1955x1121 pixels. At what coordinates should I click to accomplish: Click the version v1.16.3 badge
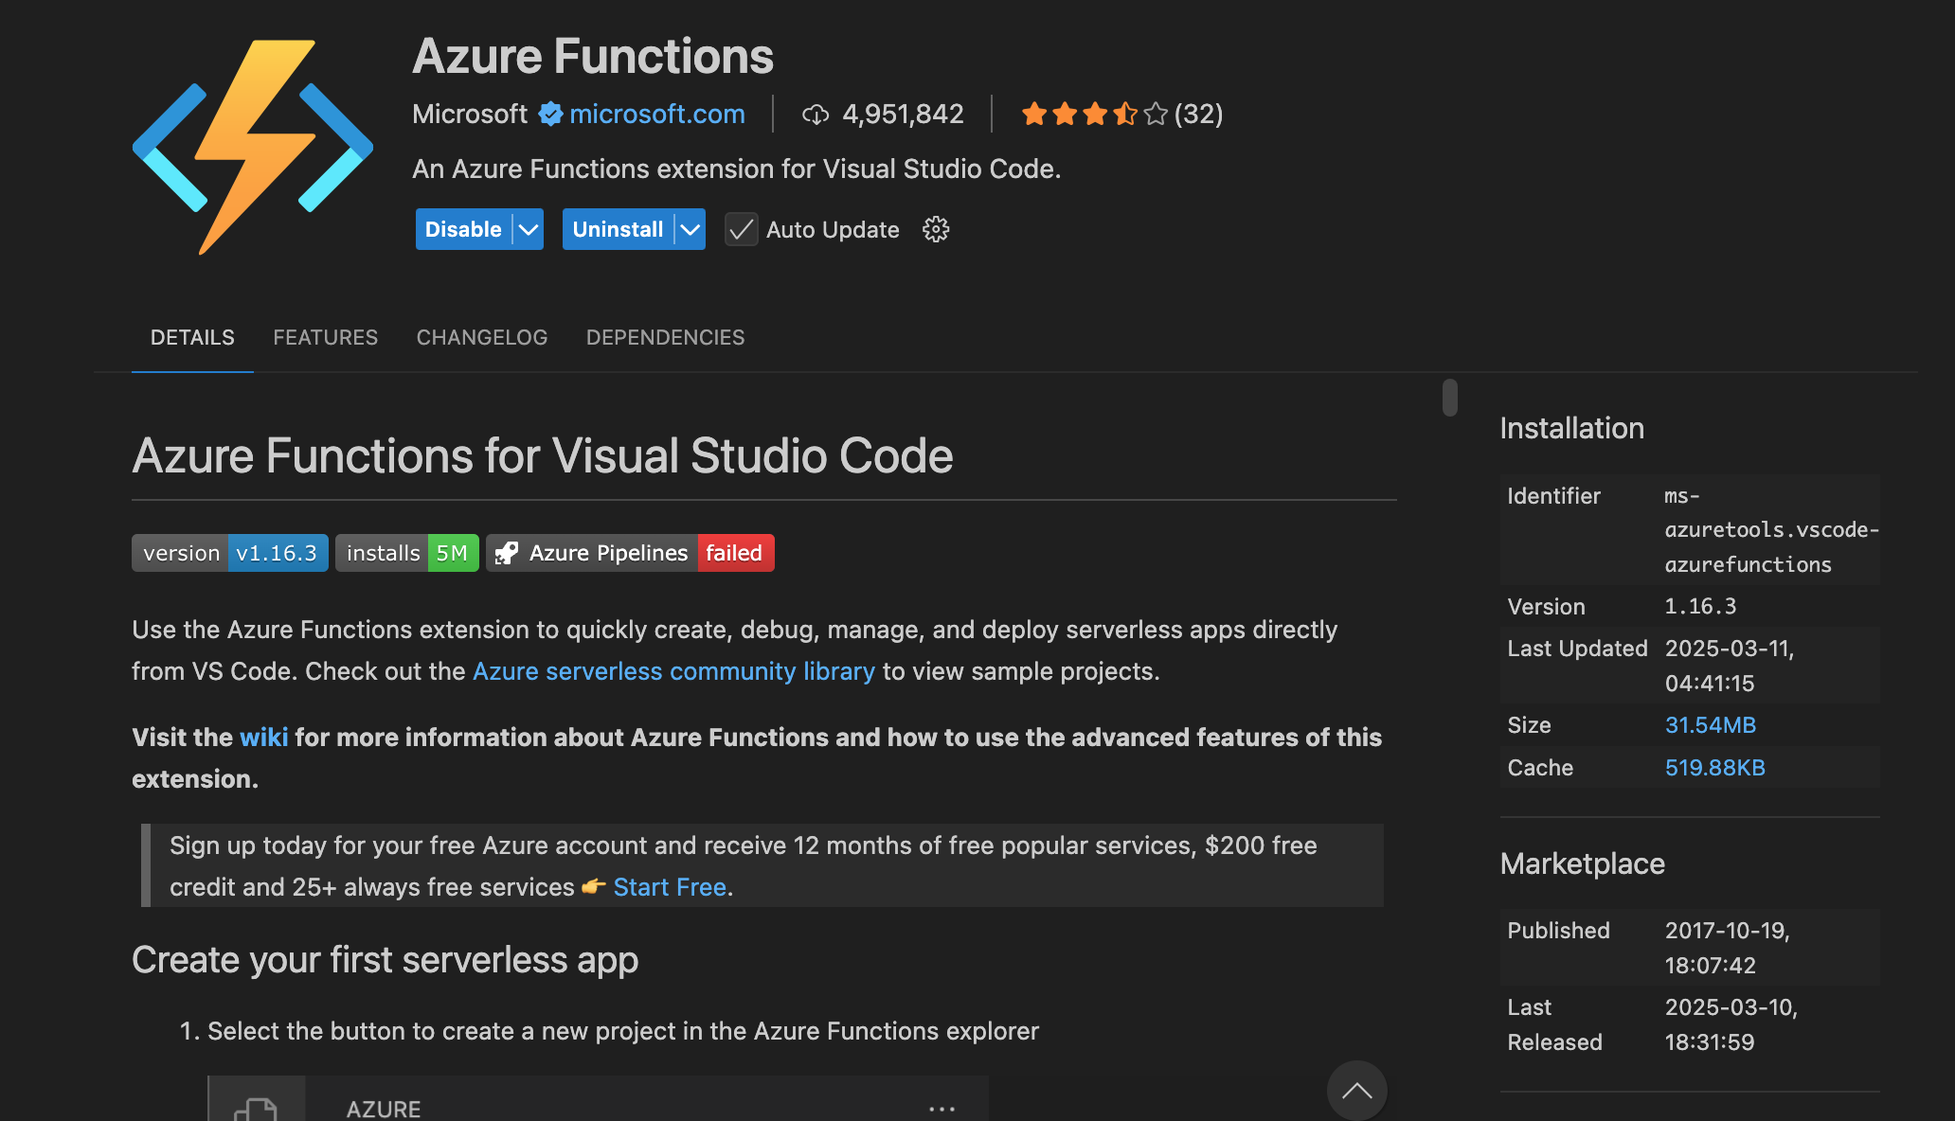(x=230, y=553)
